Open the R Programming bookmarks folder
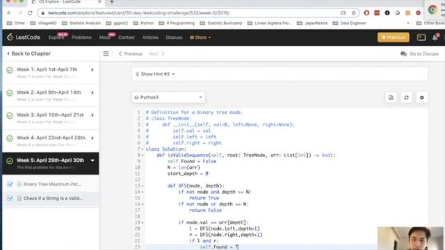 [177, 23]
